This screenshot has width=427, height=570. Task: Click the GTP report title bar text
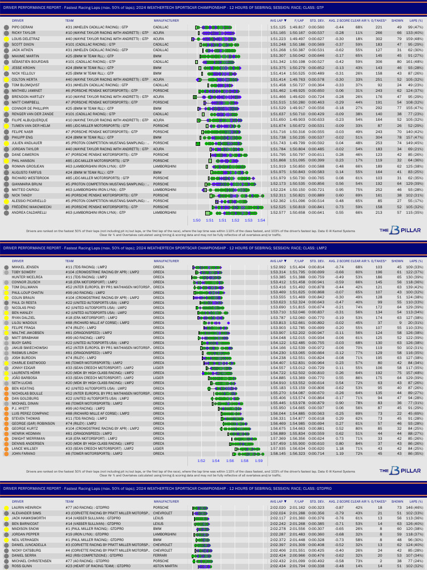tap(163, 8)
